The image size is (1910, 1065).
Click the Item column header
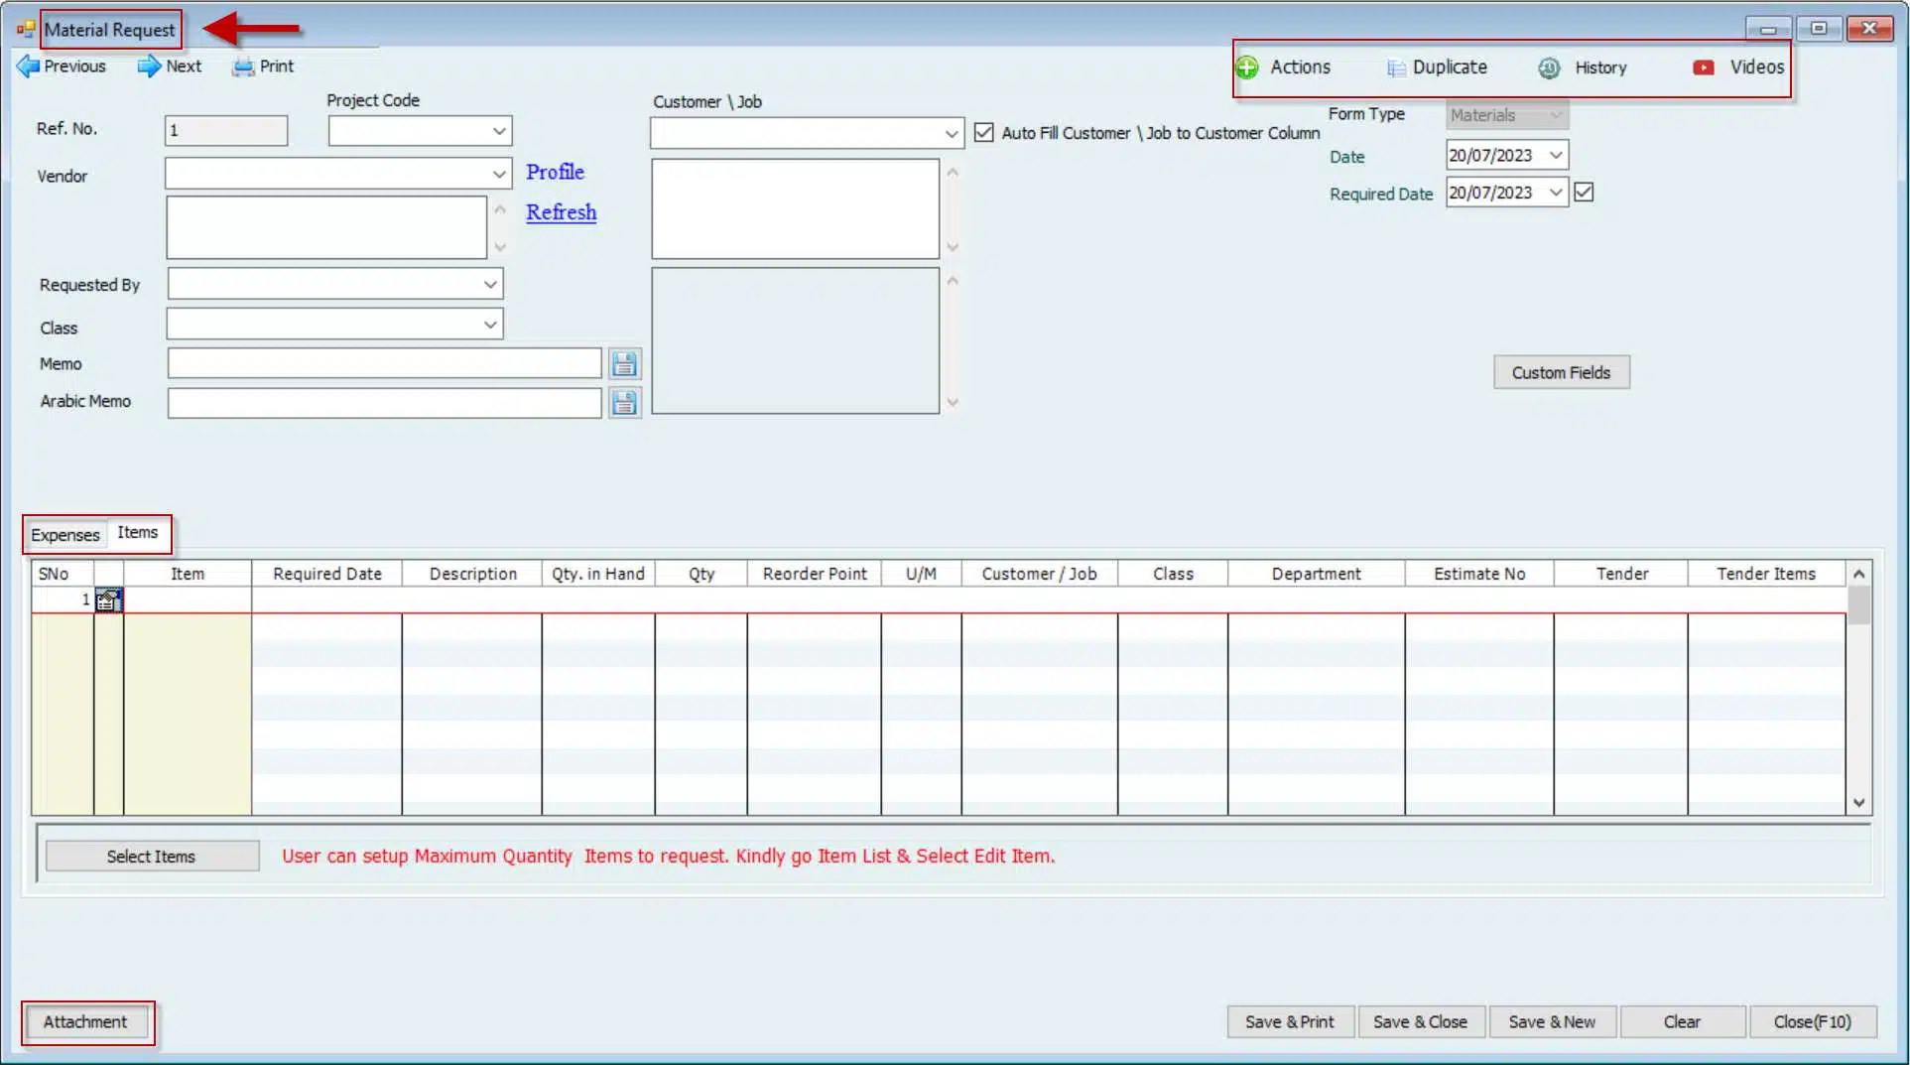(x=188, y=574)
